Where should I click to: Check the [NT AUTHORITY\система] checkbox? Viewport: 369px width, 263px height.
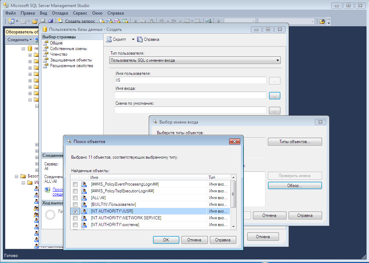[x=75, y=225]
